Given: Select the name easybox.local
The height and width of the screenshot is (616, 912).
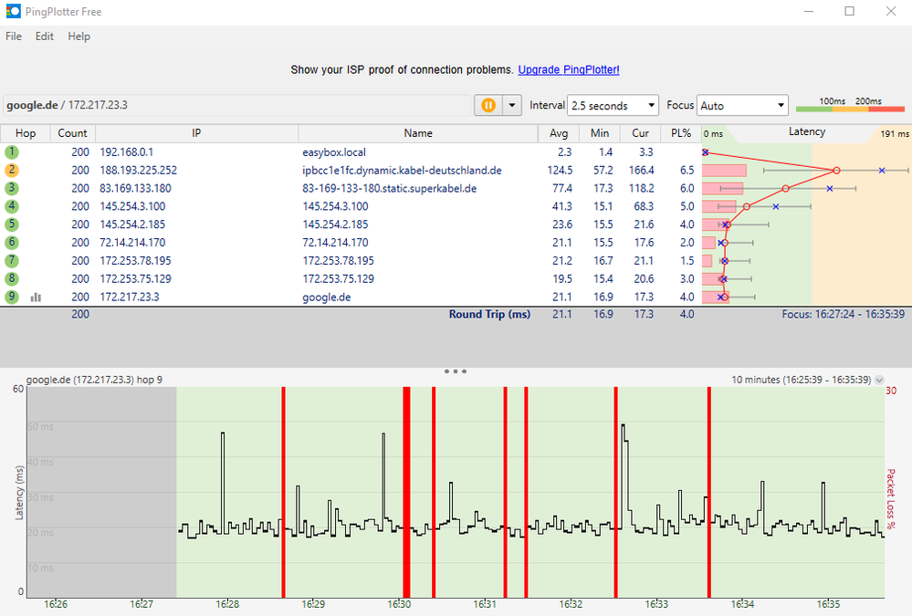Looking at the screenshot, I should click(x=334, y=152).
